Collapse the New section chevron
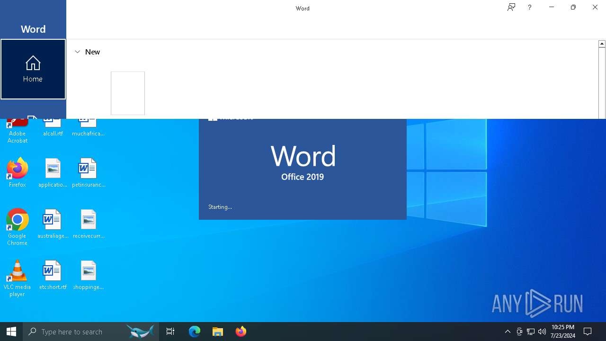606x341 pixels. click(x=78, y=52)
